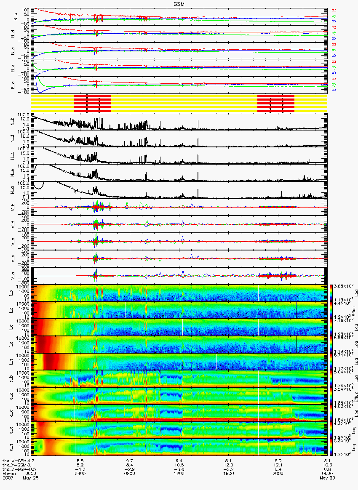This screenshot has height=490, width=358.
Task: Click the 2007 year label
Action: tap(8, 478)
